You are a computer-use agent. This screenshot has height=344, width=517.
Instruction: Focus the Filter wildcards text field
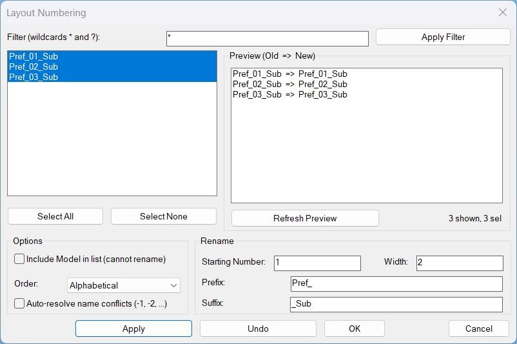click(267, 38)
